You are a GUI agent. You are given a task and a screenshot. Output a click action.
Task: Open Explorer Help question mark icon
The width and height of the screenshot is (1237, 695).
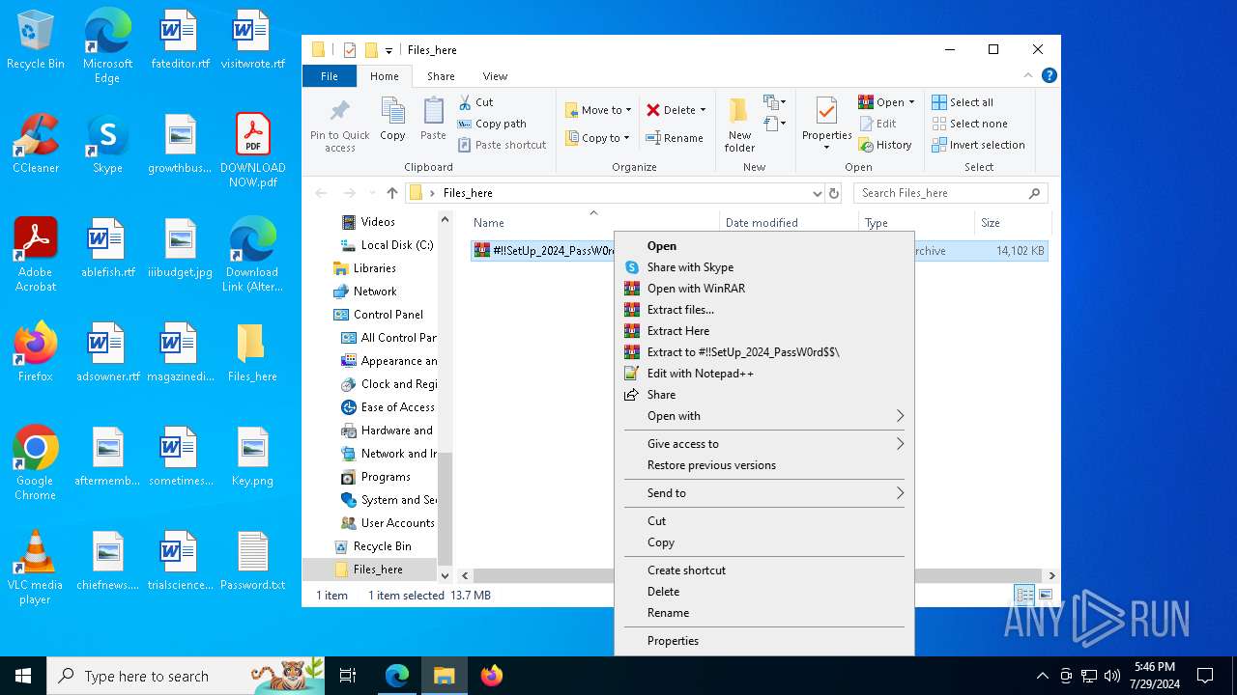click(1050, 75)
